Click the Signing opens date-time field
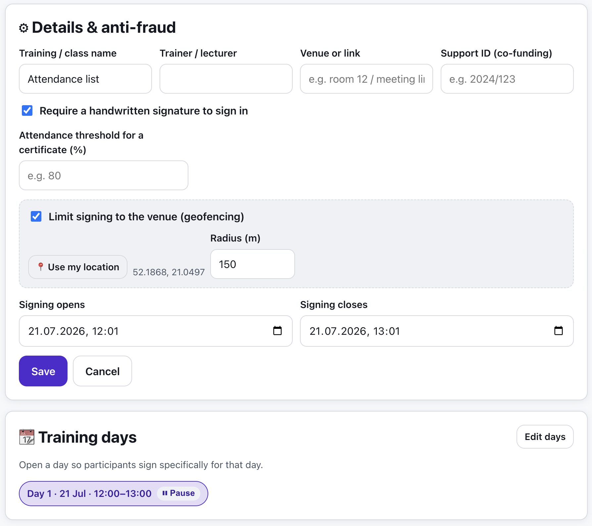592x526 pixels. (156, 331)
